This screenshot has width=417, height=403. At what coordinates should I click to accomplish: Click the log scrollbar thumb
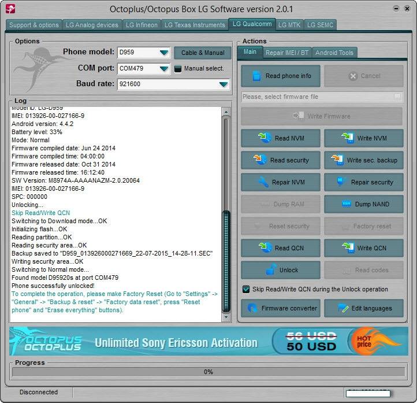coord(226,261)
